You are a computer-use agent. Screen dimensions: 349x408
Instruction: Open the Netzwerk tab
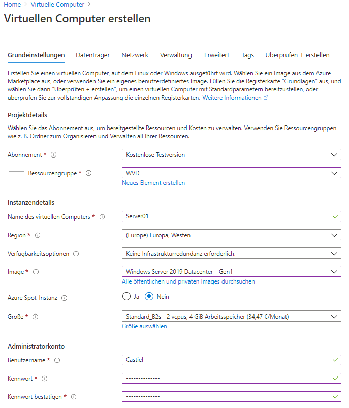point(135,55)
